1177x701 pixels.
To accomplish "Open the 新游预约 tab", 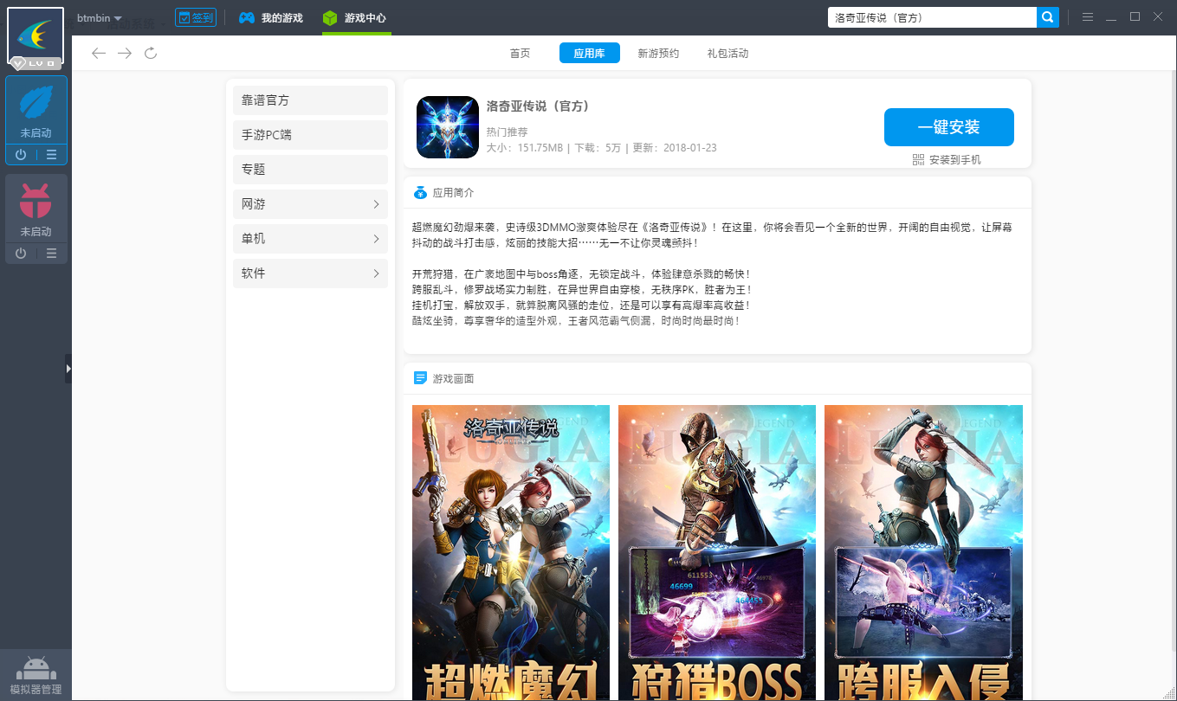I will tap(658, 54).
